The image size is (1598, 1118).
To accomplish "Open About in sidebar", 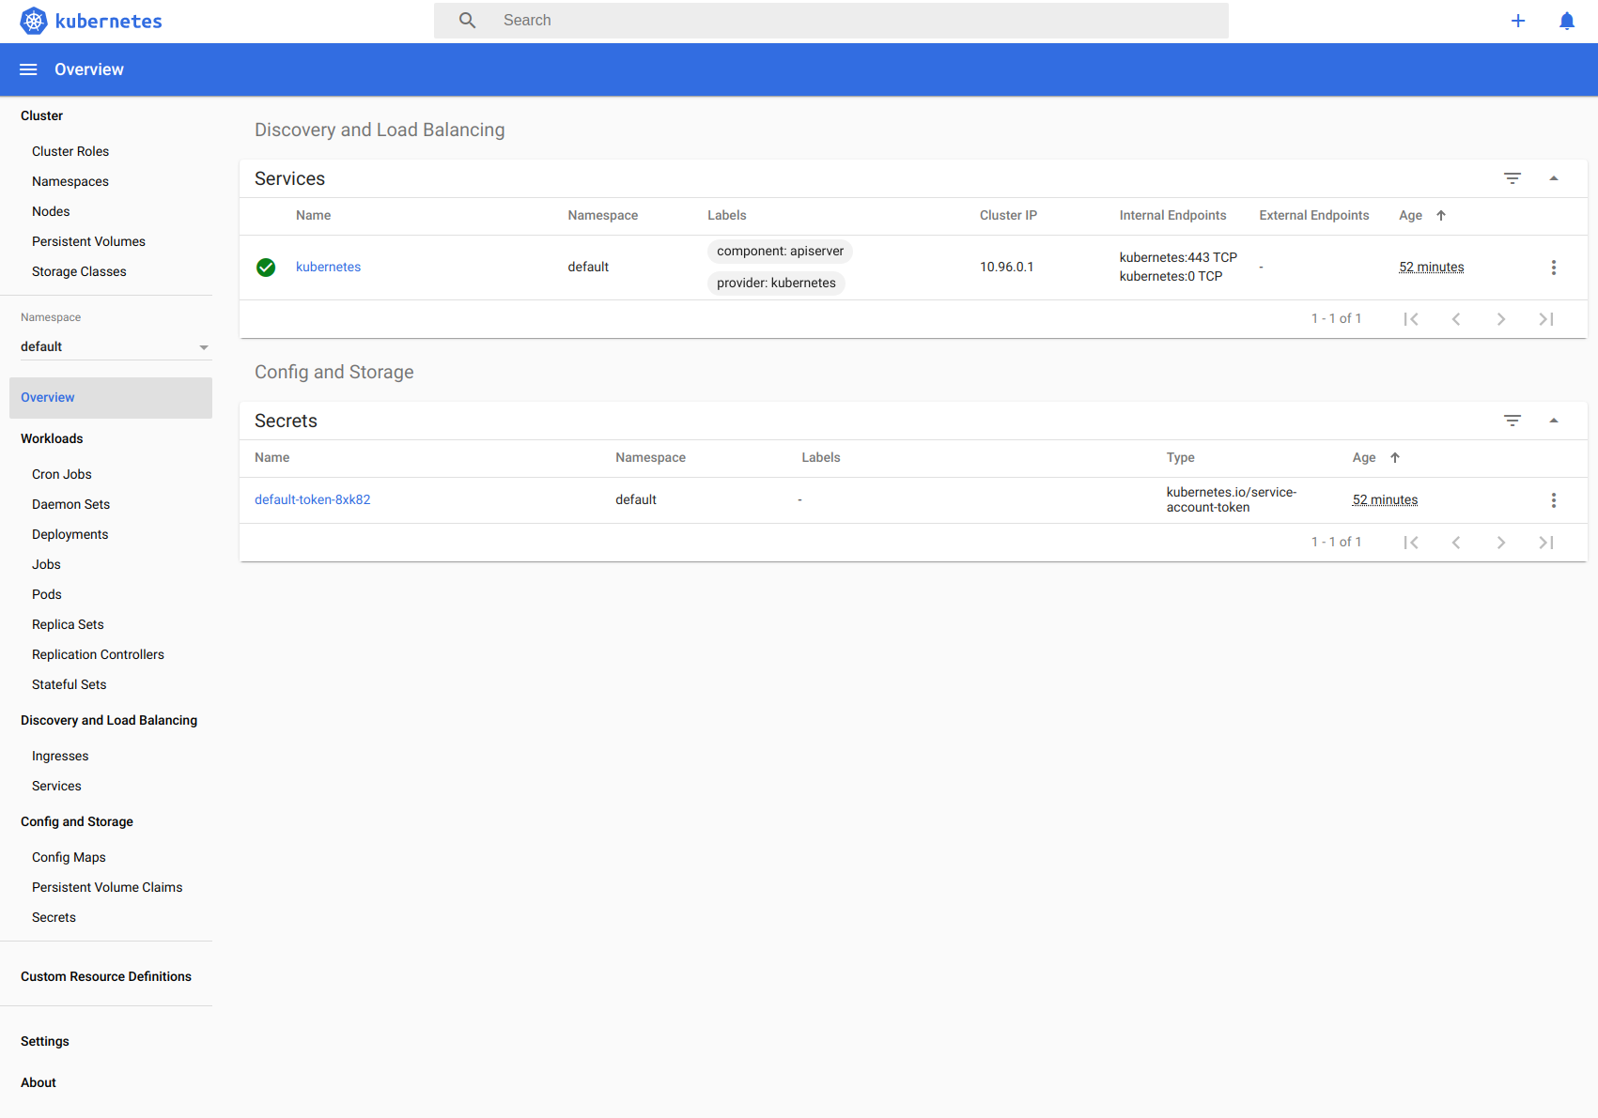I will [39, 1082].
